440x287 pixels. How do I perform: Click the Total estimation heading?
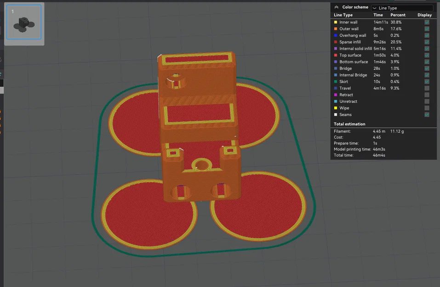click(x=349, y=124)
